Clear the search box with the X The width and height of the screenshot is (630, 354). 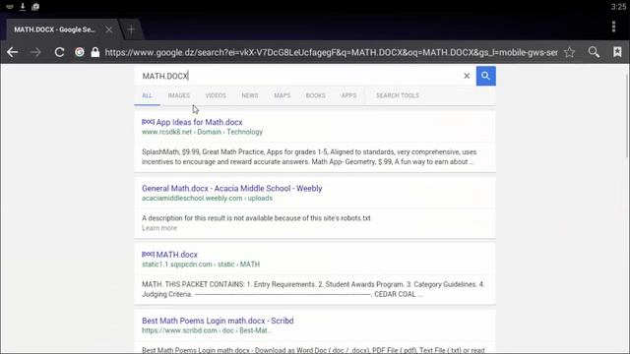[x=467, y=76]
